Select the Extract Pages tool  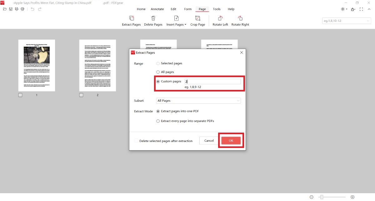(x=131, y=21)
